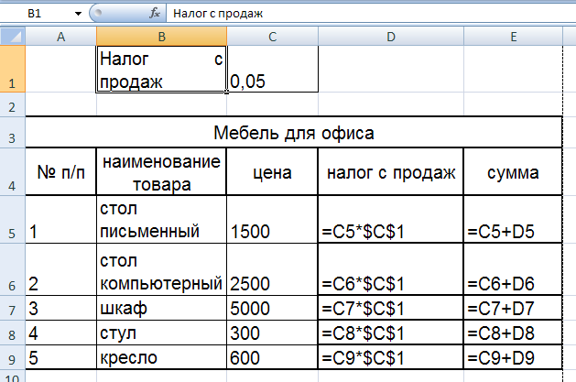Select column A header
Viewport: 576px width, 382px height.
coord(61,37)
